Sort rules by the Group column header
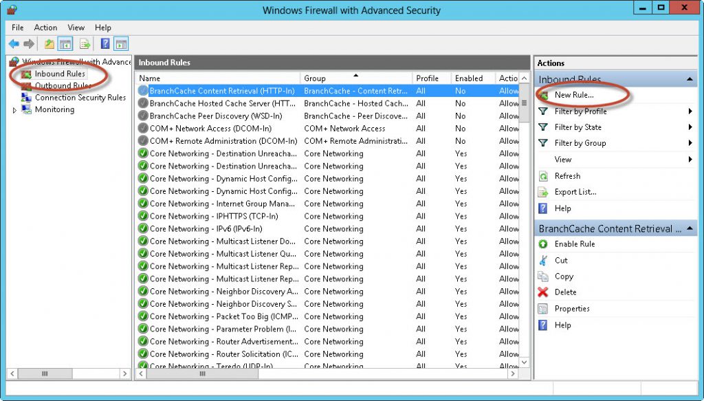The width and height of the screenshot is (704, 401). [356, 78]
